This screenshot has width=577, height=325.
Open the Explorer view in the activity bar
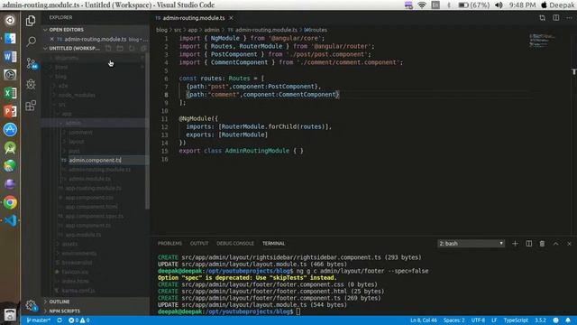tap(31, 21)
